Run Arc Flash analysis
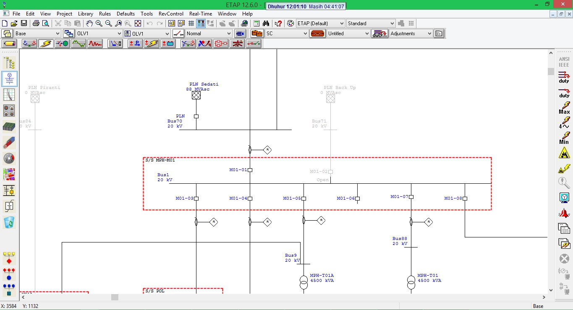Viewport: 573px width, 310px height. (564, 153)
